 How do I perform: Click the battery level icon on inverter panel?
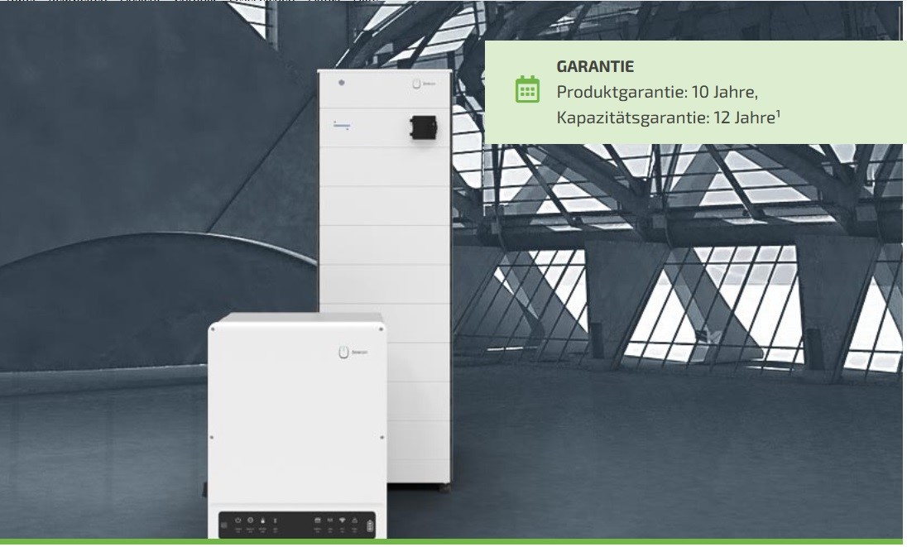click(x=370, y=525)
